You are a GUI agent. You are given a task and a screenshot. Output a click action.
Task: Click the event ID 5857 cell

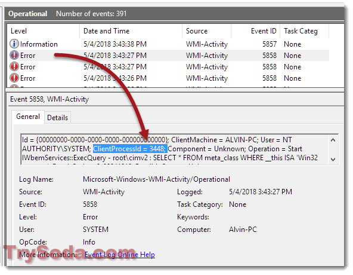tap(270, 44)
